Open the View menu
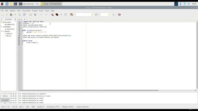The image size is (198, 111). 19,11
